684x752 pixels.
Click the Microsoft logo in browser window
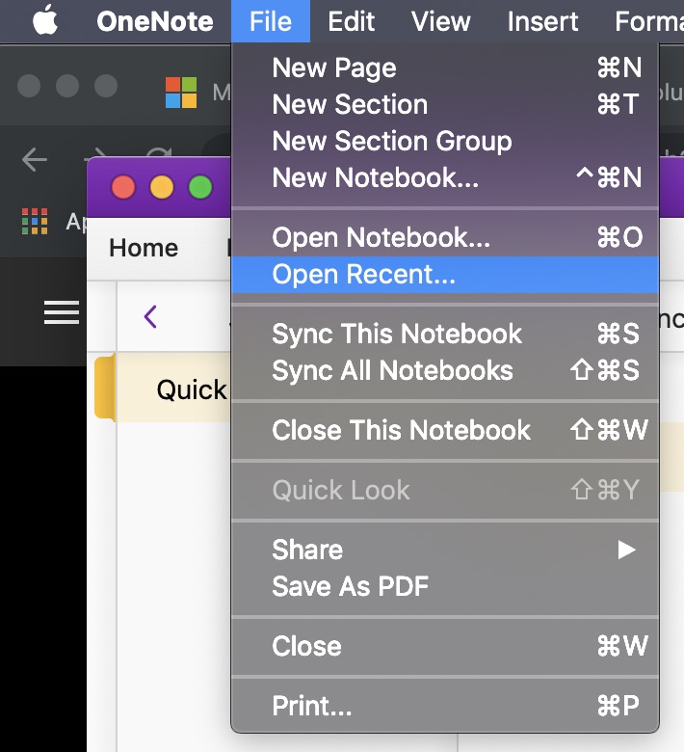click(x=181, y=93)
